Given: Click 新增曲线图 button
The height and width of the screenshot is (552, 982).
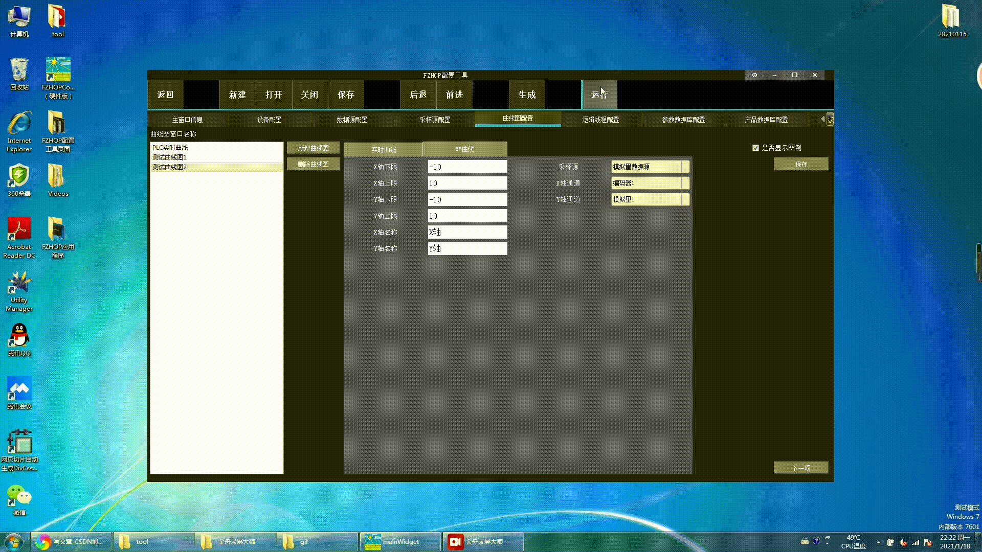Looking at the screenshot, I should point(313,148).
